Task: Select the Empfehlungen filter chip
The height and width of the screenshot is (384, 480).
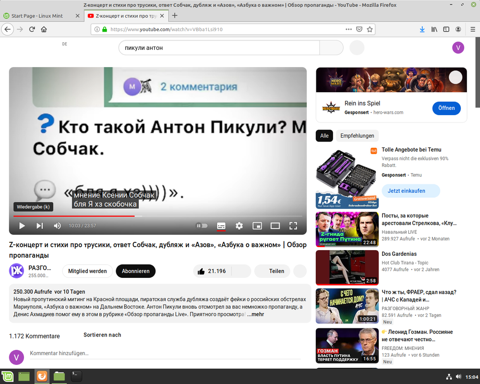Action: pyautogui.click(x=357, y=136)
